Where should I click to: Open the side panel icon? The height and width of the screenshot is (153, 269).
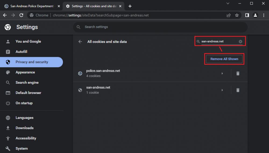click(x=247, y=15)
